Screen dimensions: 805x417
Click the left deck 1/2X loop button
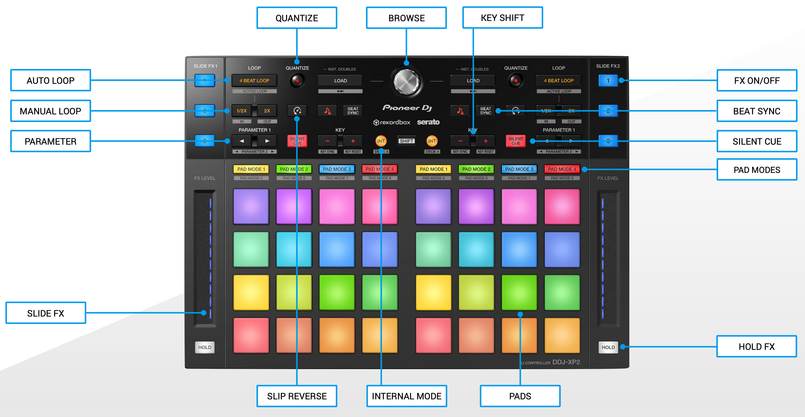[x=242, y=111]
